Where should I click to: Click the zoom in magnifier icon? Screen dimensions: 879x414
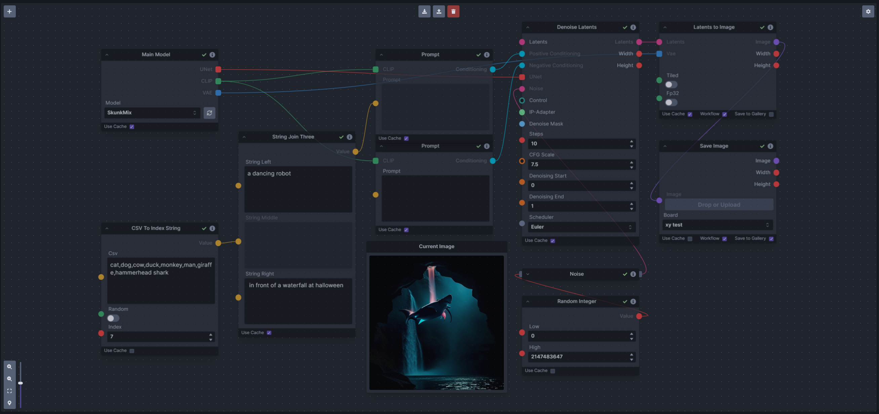tap(9, 367)
